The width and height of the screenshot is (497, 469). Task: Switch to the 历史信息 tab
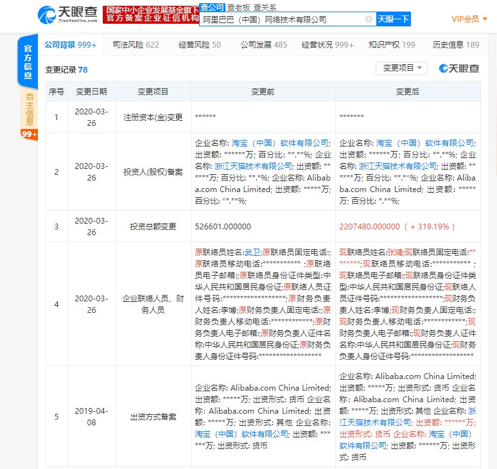(455, 45)
